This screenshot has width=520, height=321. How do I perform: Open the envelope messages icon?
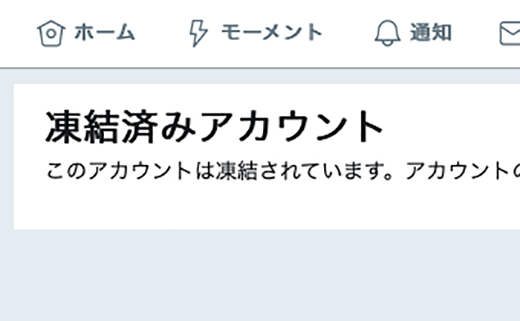click(x=510, y=33)
